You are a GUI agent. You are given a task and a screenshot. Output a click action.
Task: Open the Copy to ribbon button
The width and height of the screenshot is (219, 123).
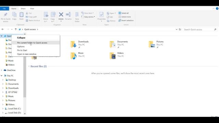click(x=53, y=17)
